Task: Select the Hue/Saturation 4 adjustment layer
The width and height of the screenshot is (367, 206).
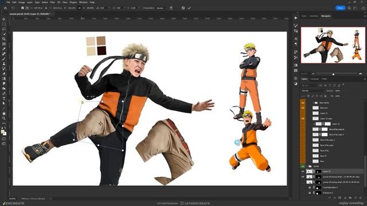Action: coord(330,188)
